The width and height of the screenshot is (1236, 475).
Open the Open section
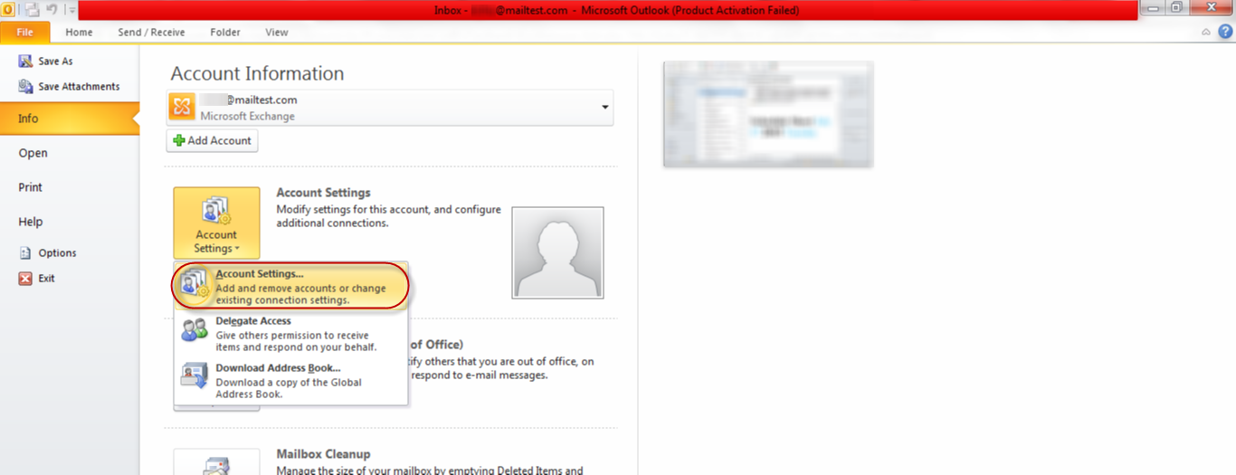click(x=33, y=153)
